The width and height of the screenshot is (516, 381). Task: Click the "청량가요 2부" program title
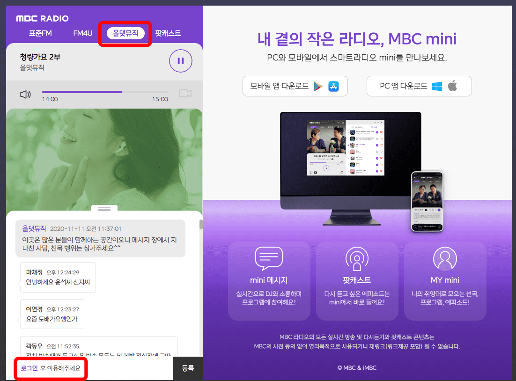tap(40, 57)
